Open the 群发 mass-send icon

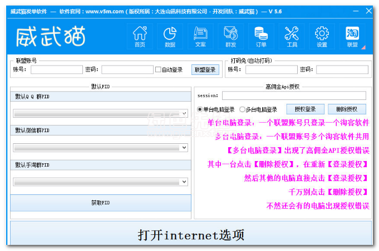(230, 37)
